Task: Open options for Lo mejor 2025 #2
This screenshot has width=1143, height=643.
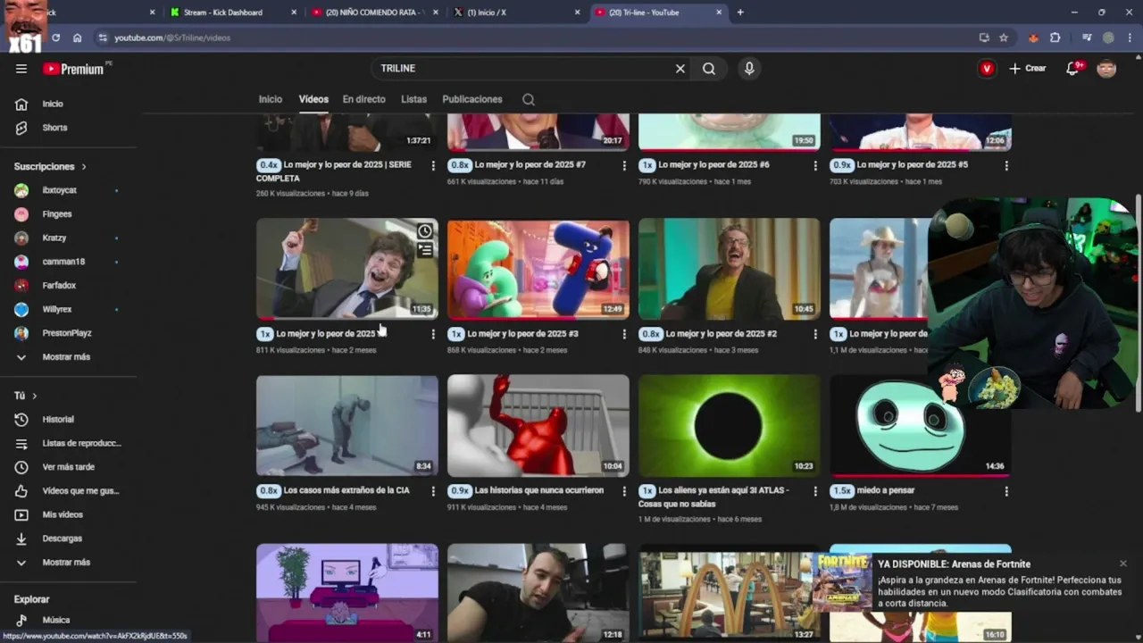Action: click(815, 334)
